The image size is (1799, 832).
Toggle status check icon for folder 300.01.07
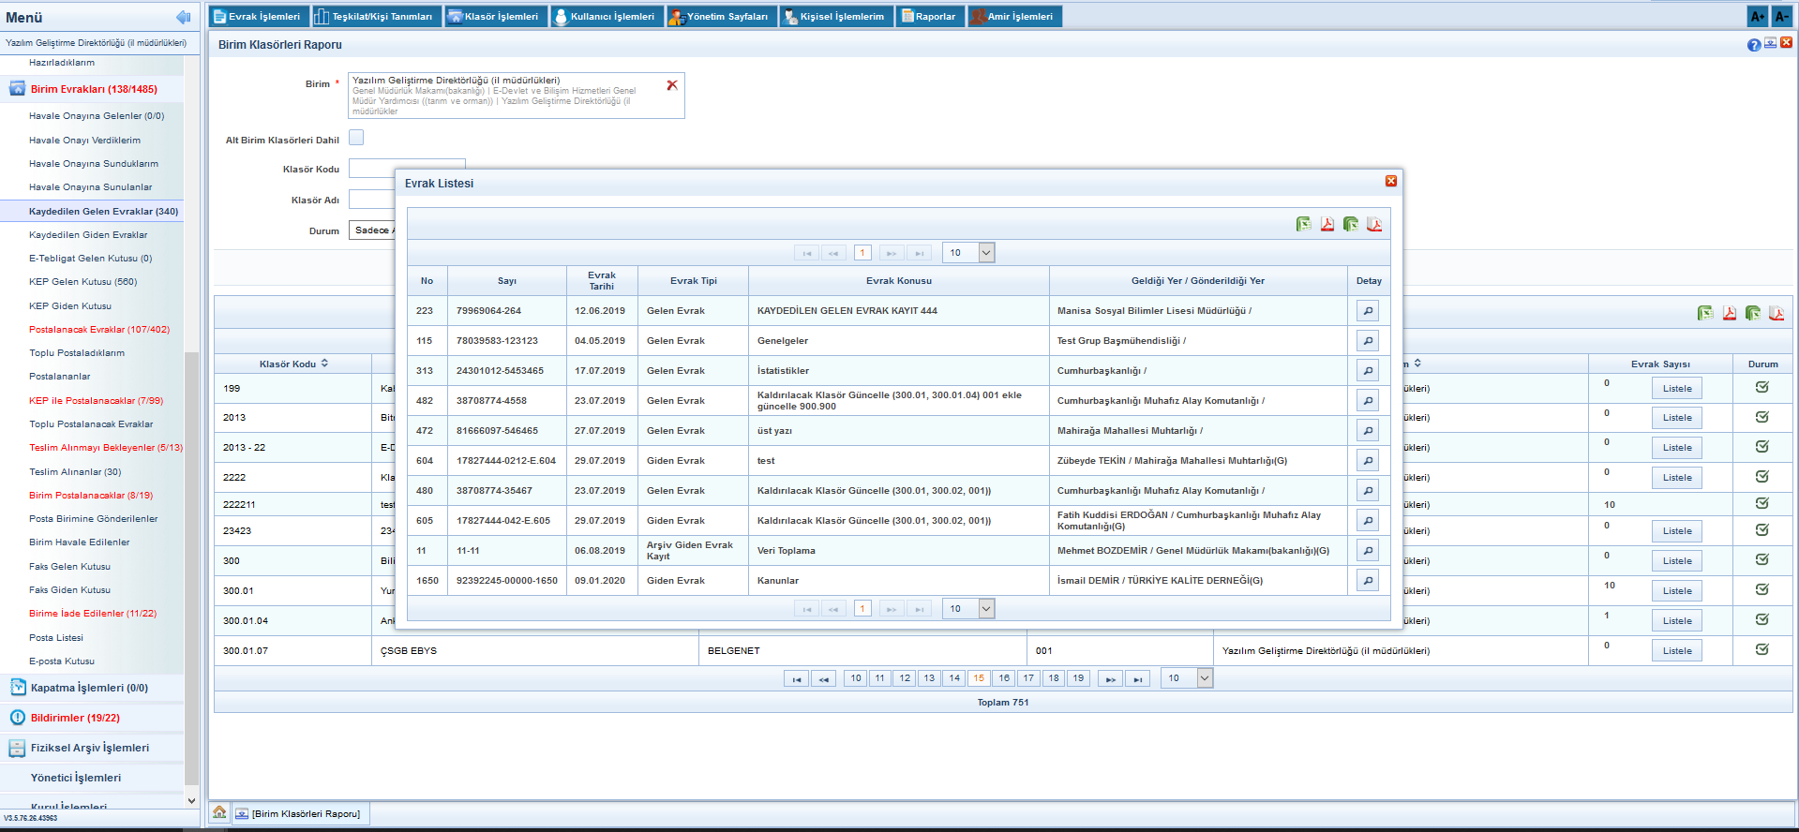click(x=1762, y=649)
